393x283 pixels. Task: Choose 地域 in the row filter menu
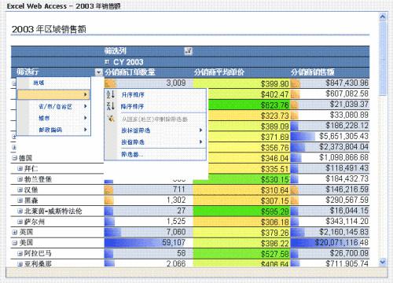coord(53,83)
